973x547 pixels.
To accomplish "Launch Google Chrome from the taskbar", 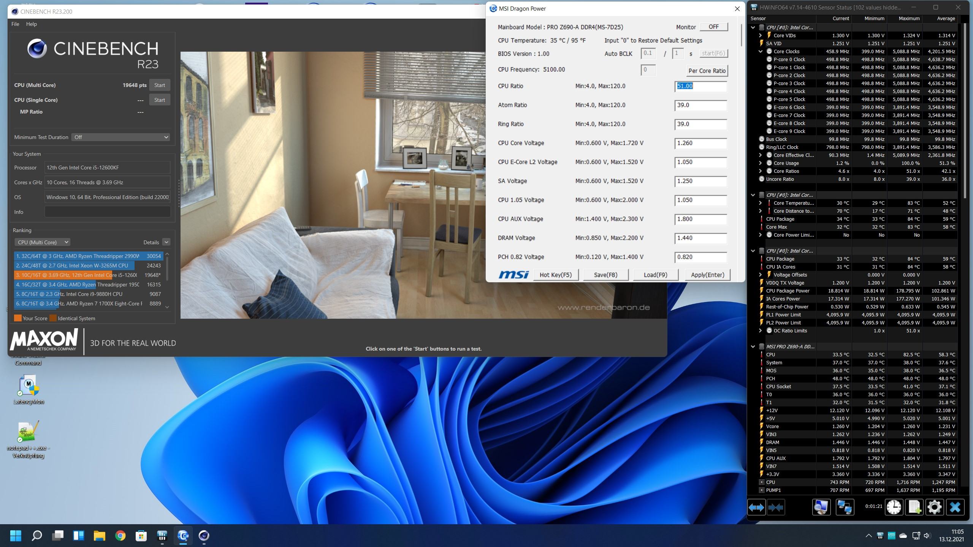I will (x=120, y=536).
